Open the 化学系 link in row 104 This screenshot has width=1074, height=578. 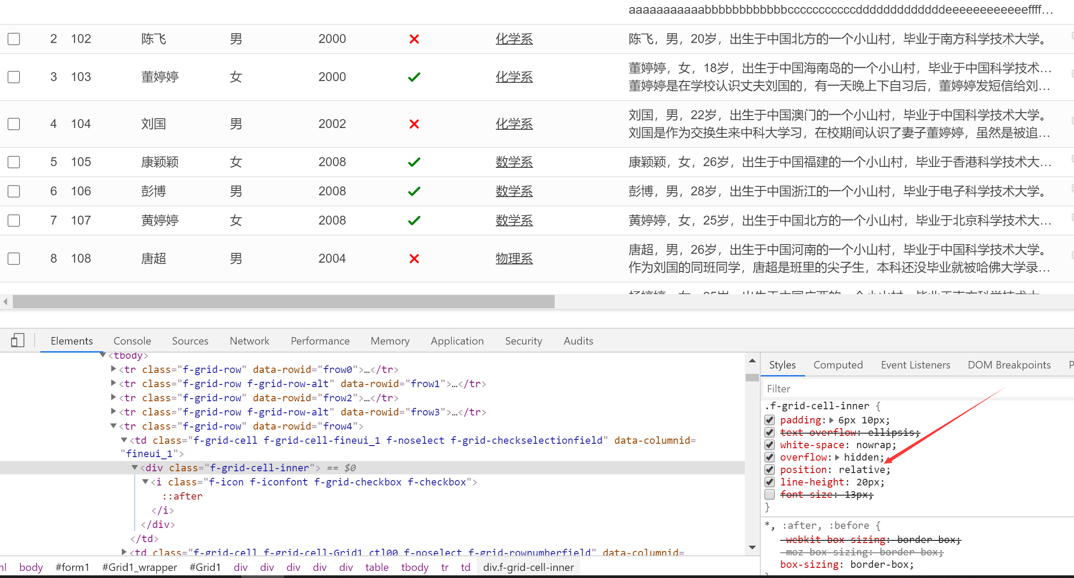514,124
